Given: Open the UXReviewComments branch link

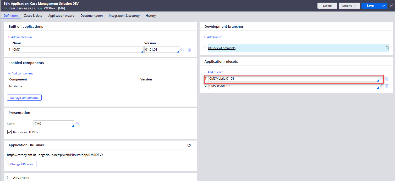Looking at the screenshot, I should click(x=222, y=48).
